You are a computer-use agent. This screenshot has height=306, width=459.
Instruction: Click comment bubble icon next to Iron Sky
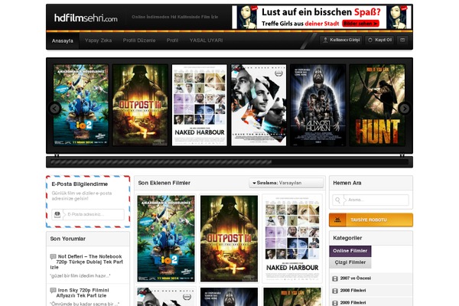53,291
